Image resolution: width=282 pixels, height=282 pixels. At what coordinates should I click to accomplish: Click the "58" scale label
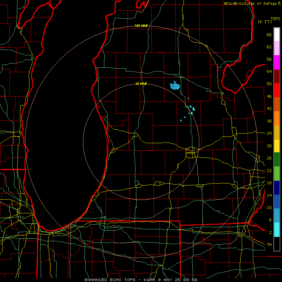[x=269, y=59]
